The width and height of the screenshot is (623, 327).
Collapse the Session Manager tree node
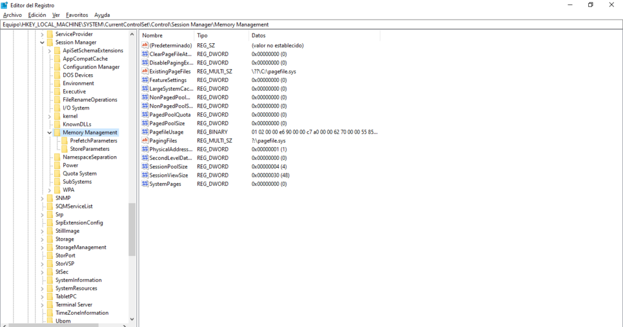(42, 43)
